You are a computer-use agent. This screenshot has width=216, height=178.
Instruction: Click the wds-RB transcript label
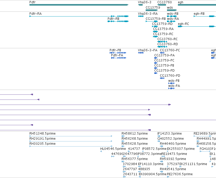[x=173, y=14]
